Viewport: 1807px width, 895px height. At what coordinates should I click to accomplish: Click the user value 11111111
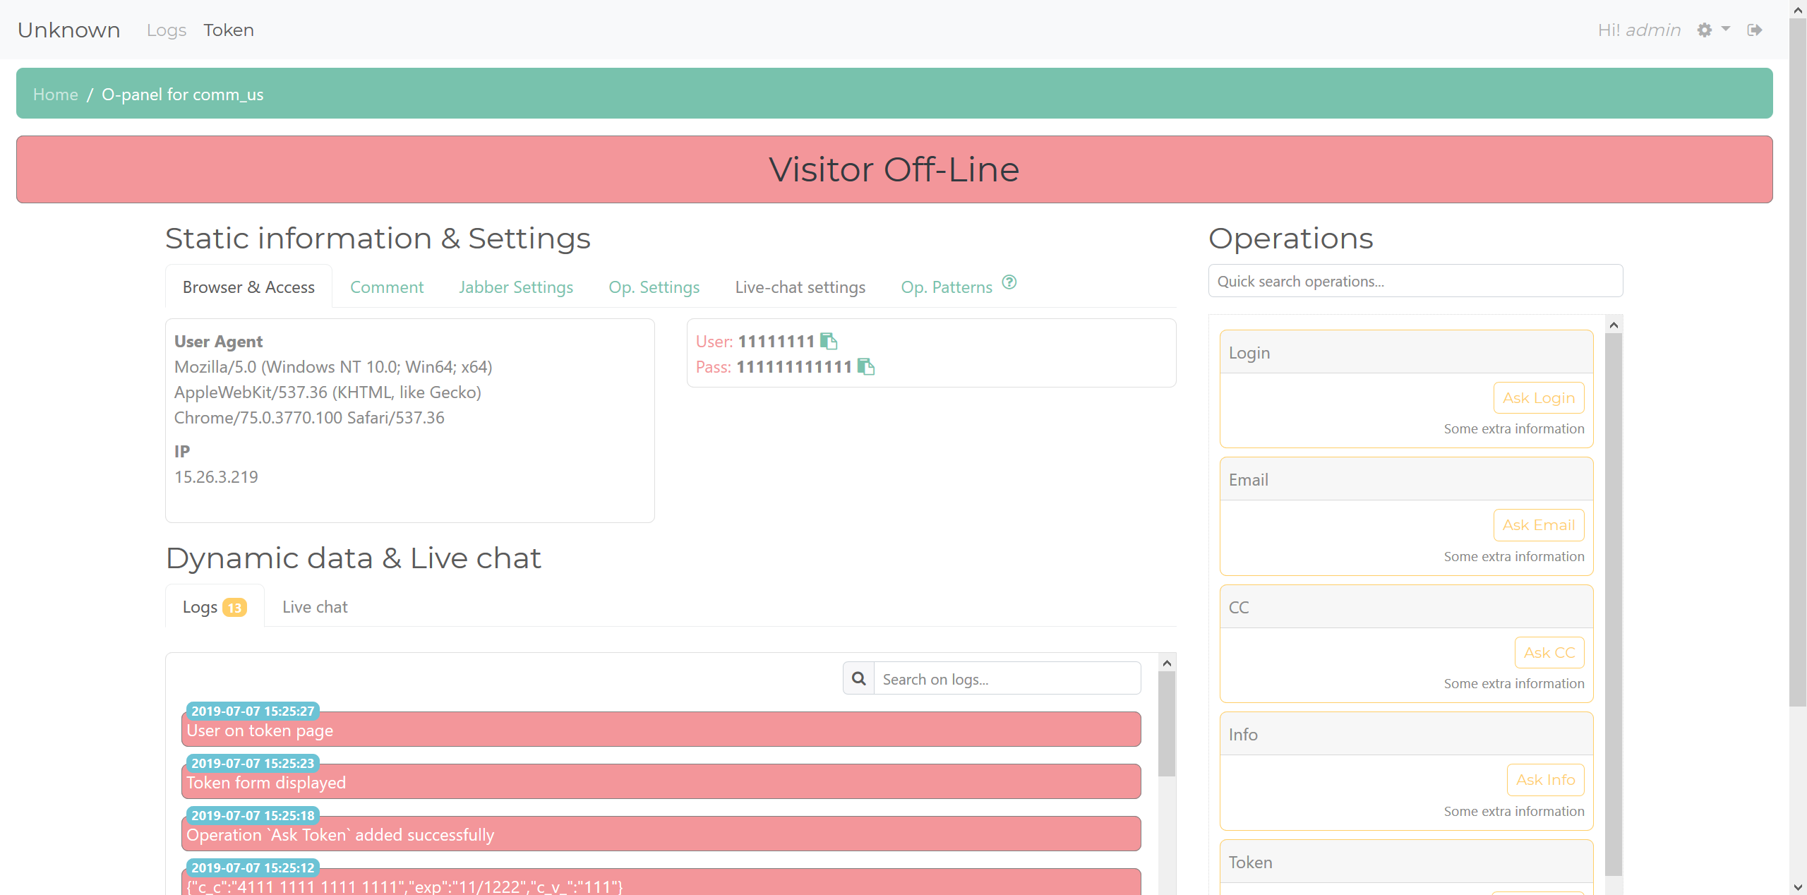click(x=776, y=342)
